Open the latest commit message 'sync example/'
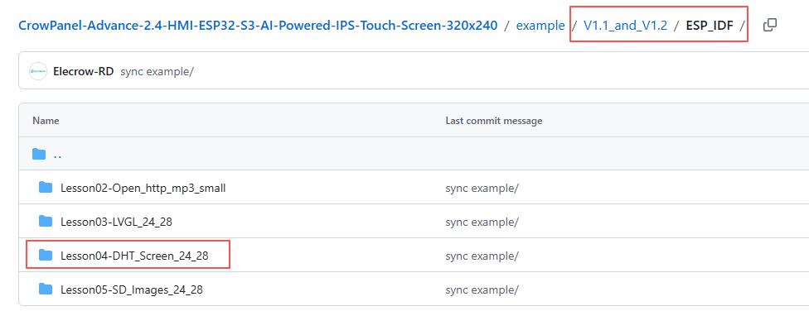Viewport: 809px width, 311px height. coord(157,71)
